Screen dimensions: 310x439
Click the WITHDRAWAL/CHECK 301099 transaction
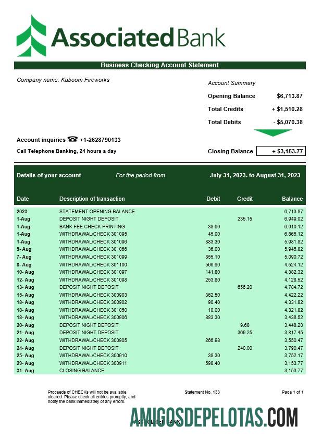[93, 257]
